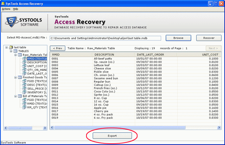The image size is (225, 145).
Task: Select FGID under Bill of Materials
Action: click(37, 100)
